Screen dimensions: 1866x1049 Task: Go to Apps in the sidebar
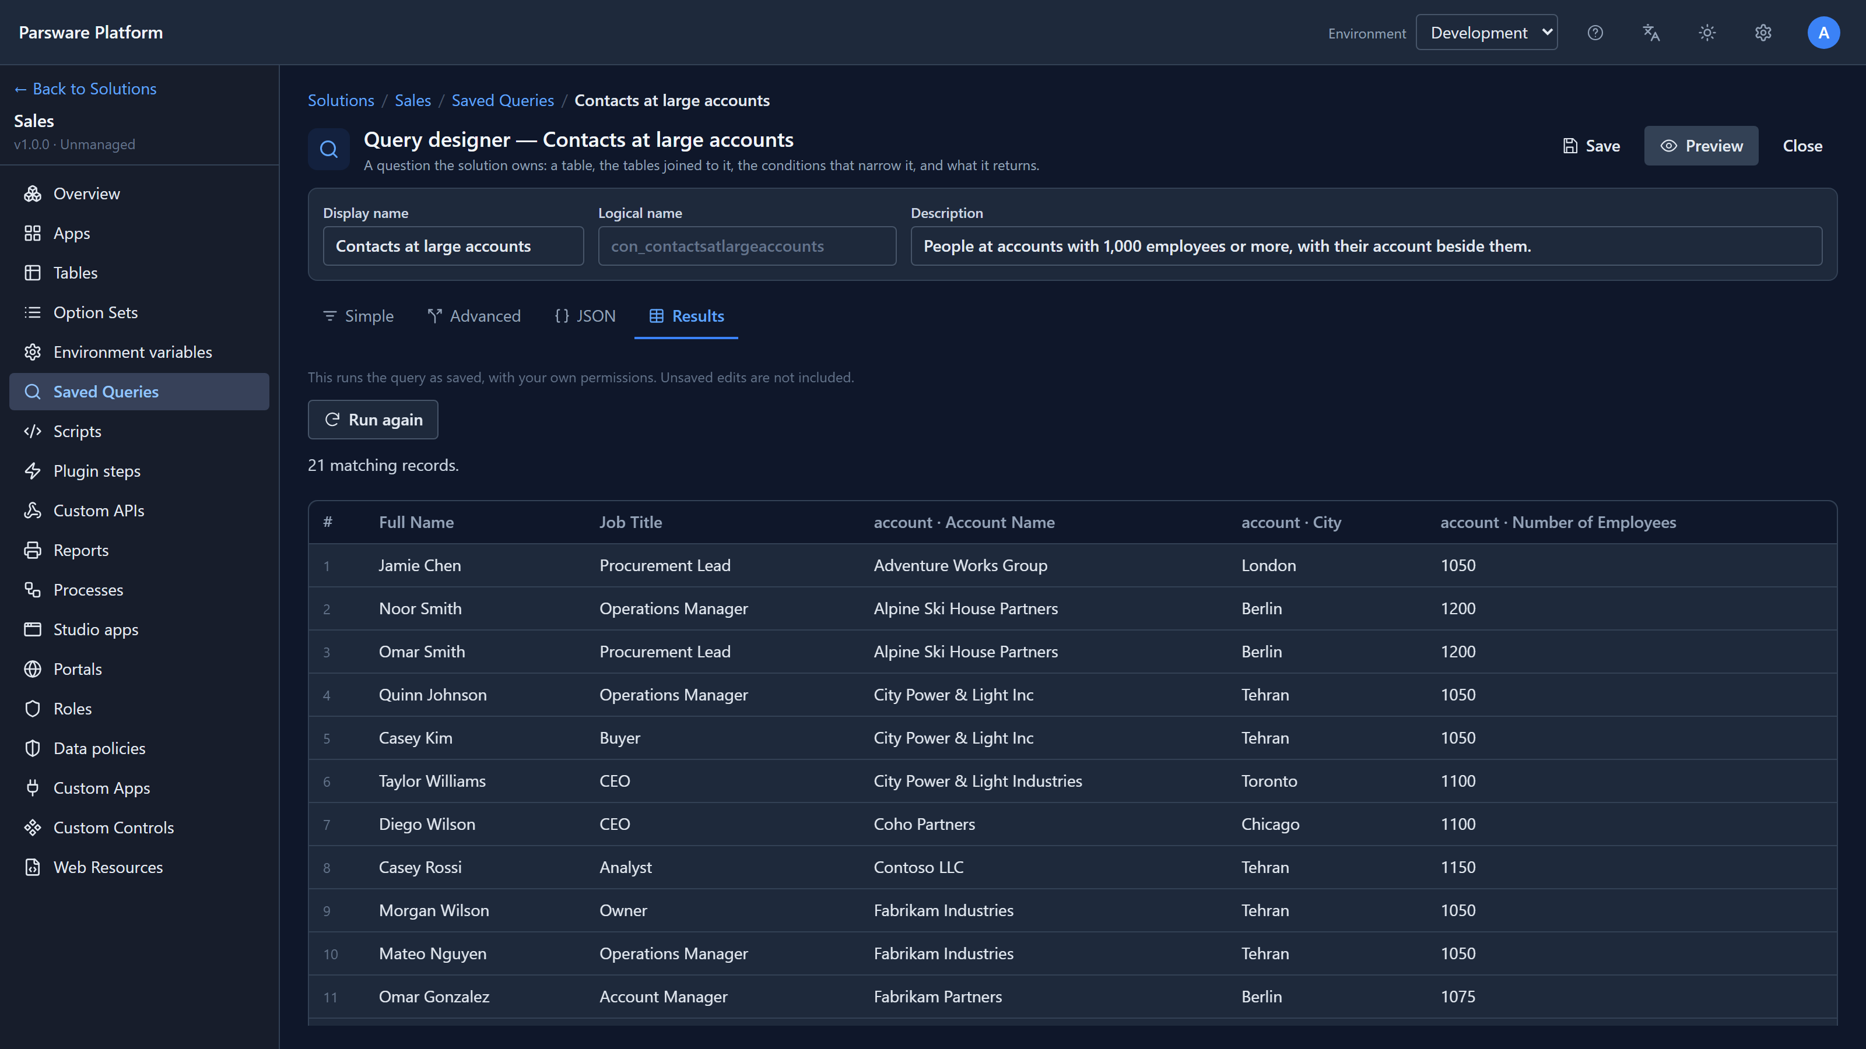click(x=139, y=233)
